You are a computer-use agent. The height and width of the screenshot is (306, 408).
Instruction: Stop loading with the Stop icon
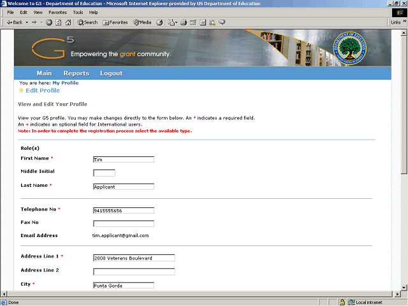[x=49, y=22]
